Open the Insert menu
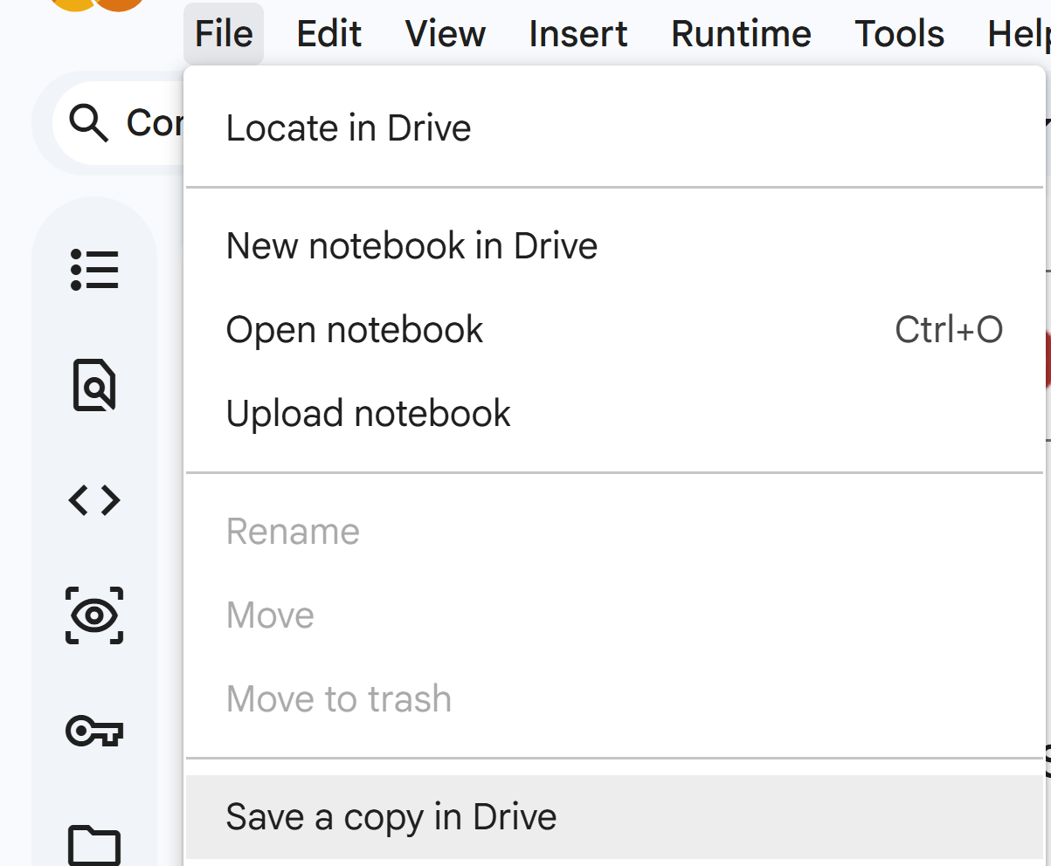 pyautogui.click(x=577, y=34)
